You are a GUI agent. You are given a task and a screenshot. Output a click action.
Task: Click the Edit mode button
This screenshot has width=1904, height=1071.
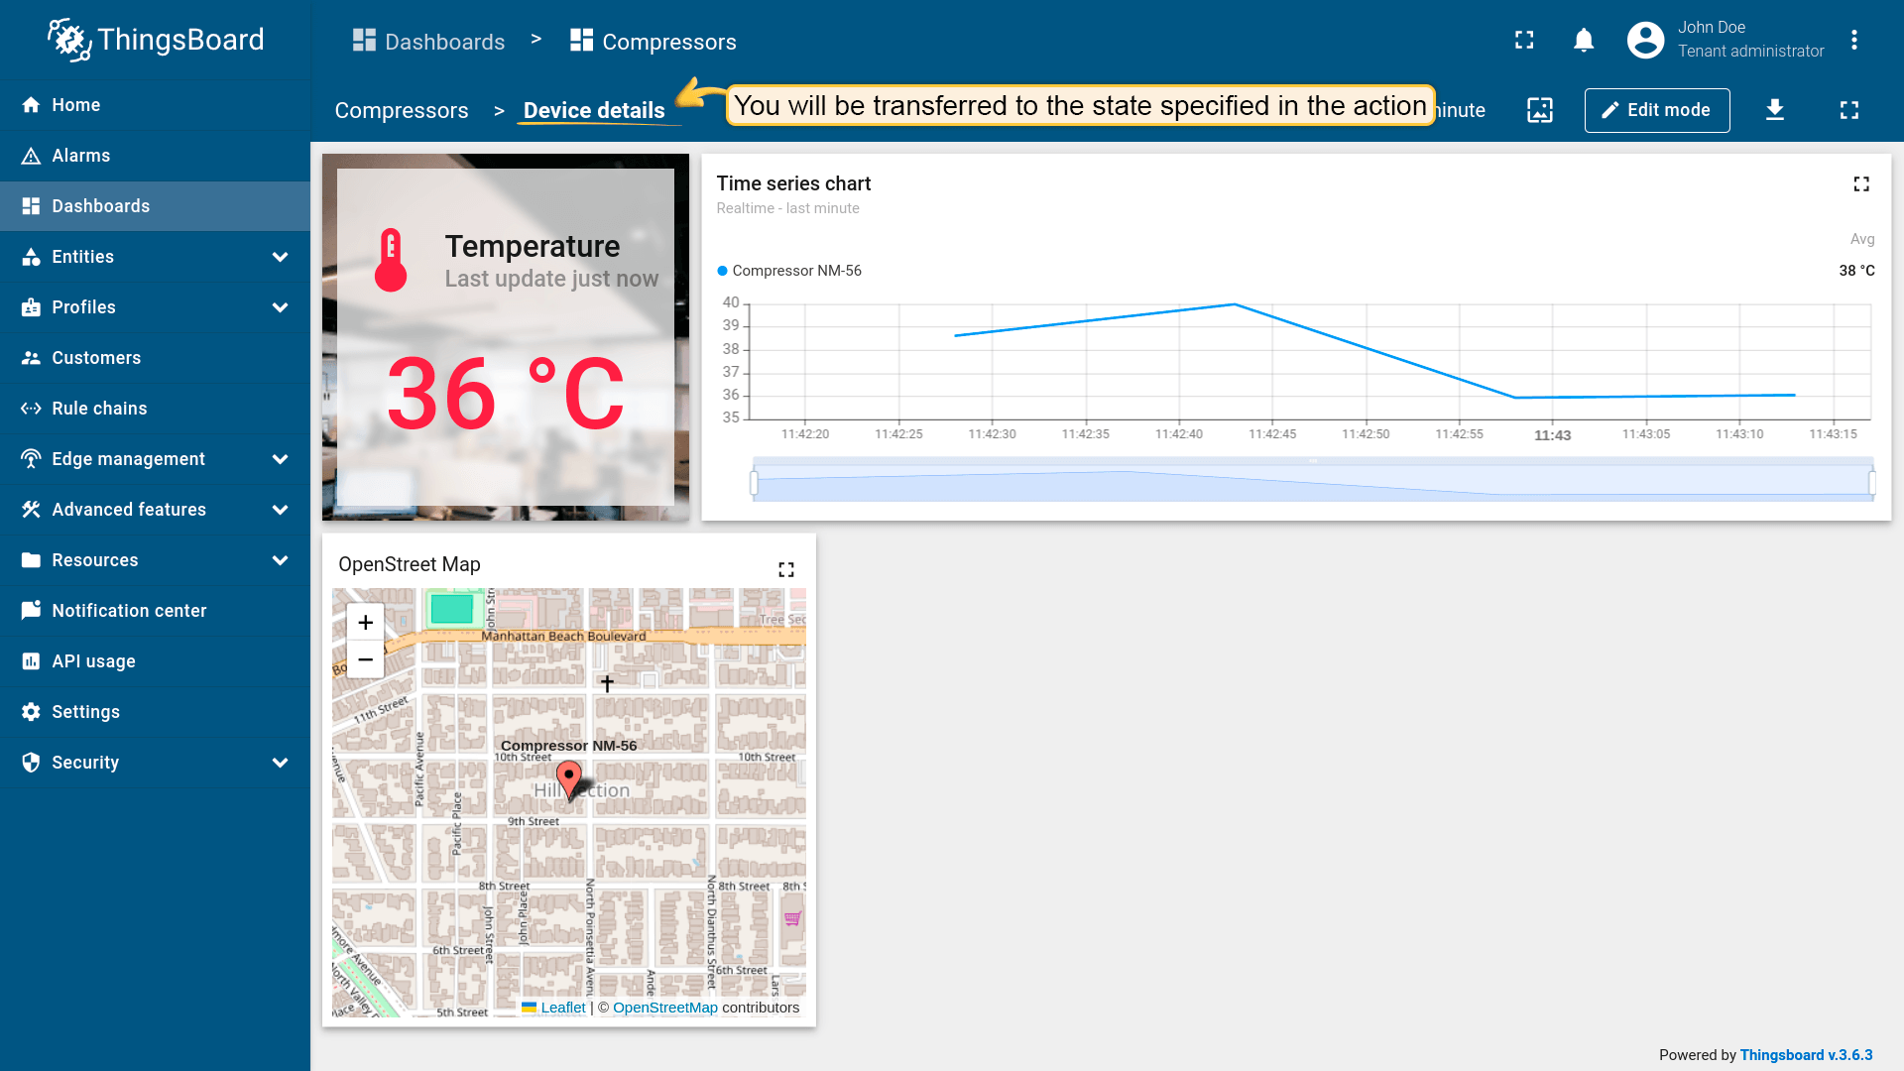coord(1656,110)
